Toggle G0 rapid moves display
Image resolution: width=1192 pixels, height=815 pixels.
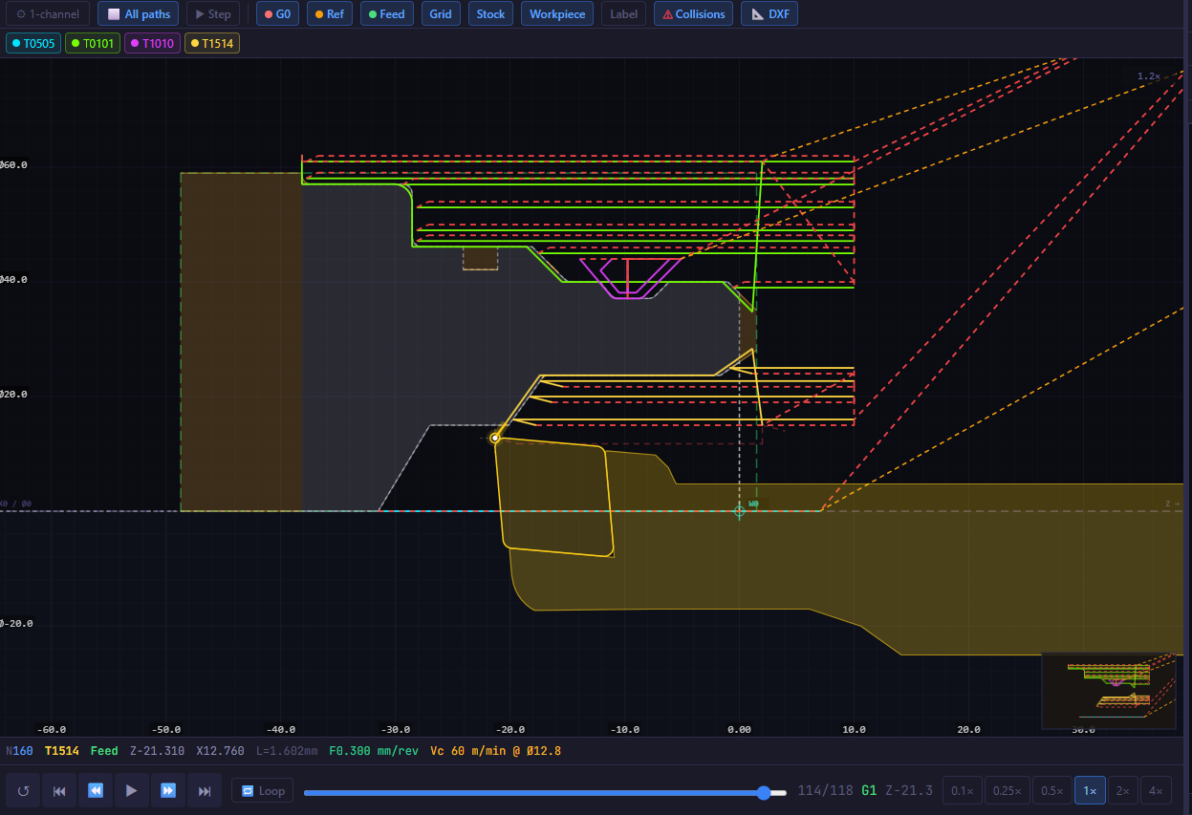[277, 14]
